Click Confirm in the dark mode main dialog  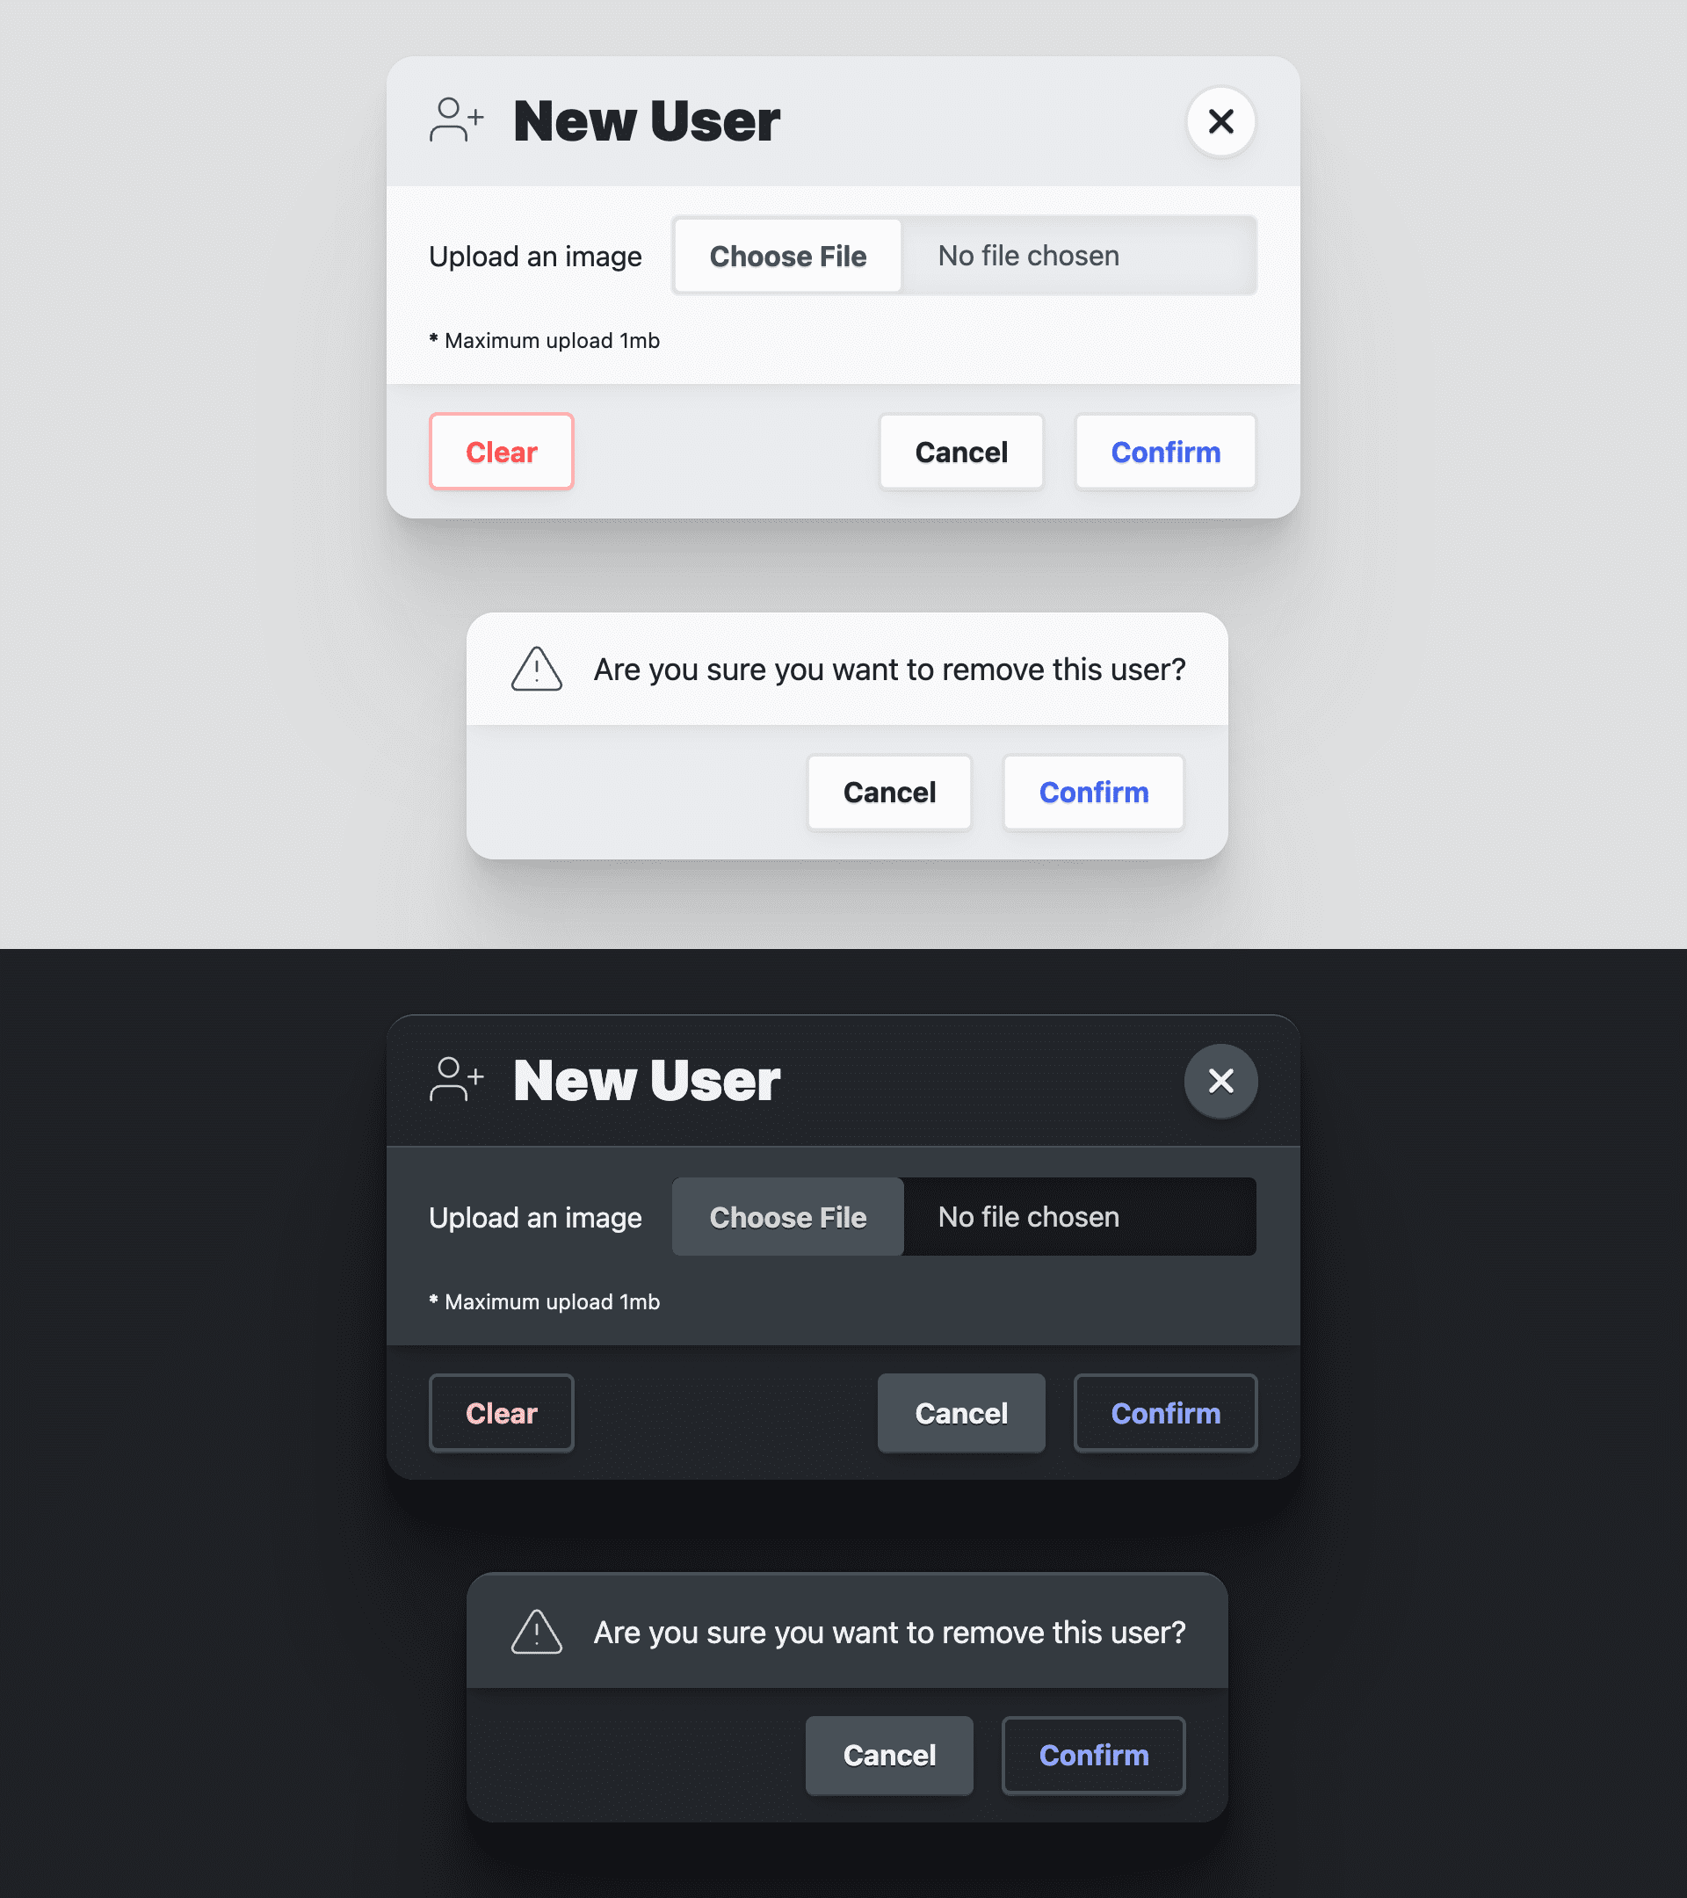click(1166, 1411)
